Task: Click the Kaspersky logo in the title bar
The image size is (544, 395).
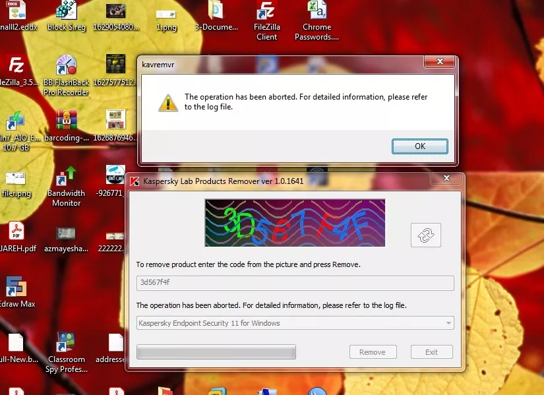Action: (x=135, y=181)
